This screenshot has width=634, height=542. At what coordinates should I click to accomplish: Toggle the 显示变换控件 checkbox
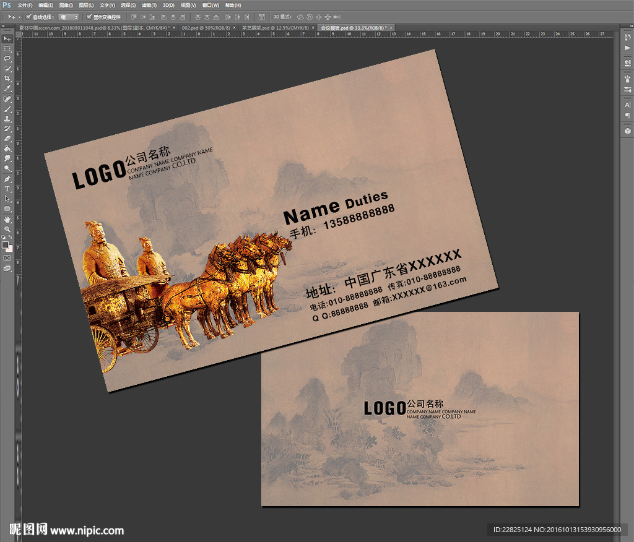click(x=89, y=17)
